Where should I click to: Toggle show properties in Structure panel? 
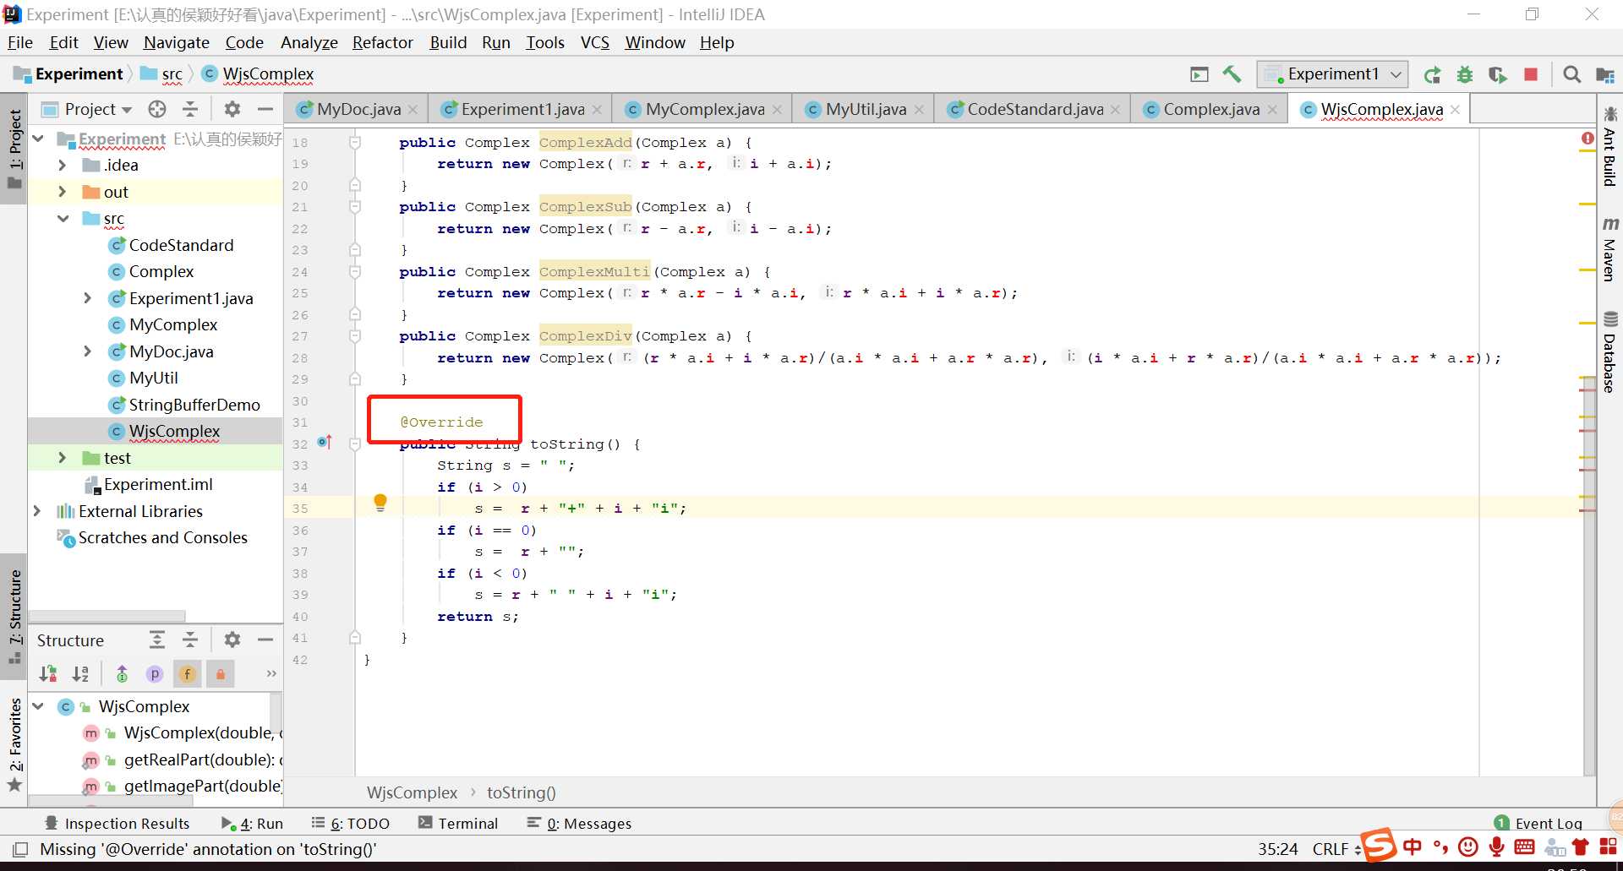[154, 673]
